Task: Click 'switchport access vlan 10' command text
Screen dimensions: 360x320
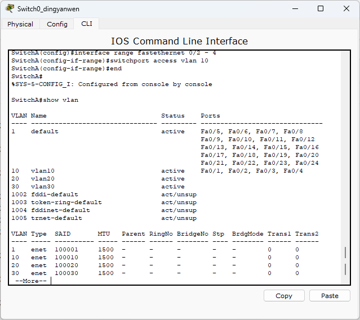Action: pos(159,61)
